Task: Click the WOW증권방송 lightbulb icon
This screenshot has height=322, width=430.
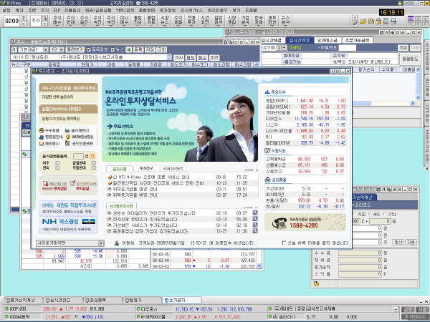Action: 68,137
